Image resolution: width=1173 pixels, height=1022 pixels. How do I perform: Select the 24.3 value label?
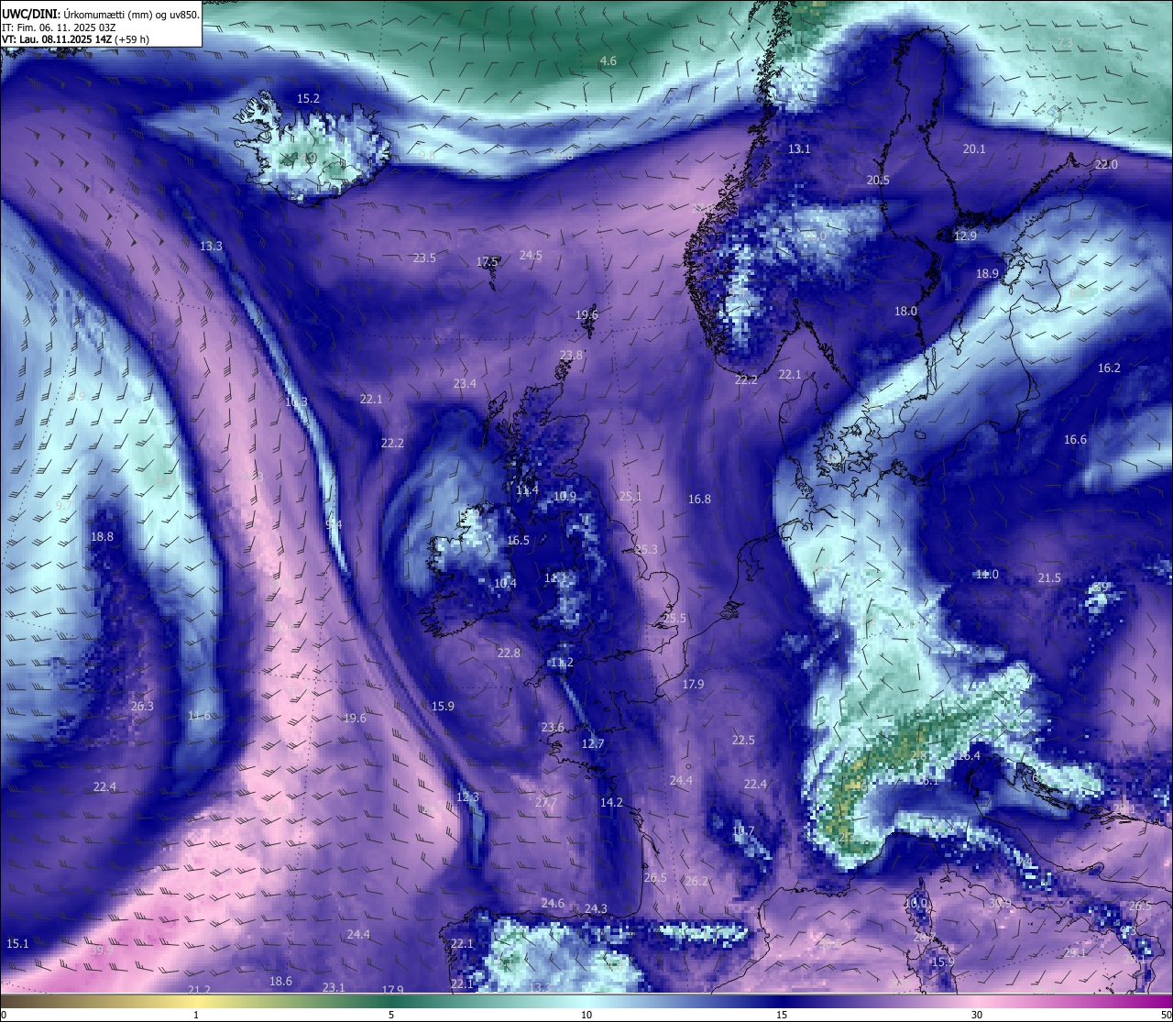(596, 908)
